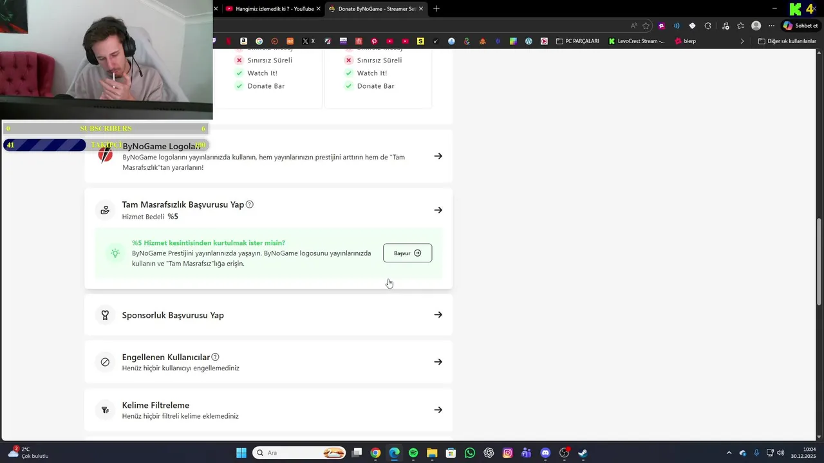Click Sponsorluk Başvurusu Yap heading
Viewport: 824px width, 463px height.
pyautogui.click(x=173, y=315)
